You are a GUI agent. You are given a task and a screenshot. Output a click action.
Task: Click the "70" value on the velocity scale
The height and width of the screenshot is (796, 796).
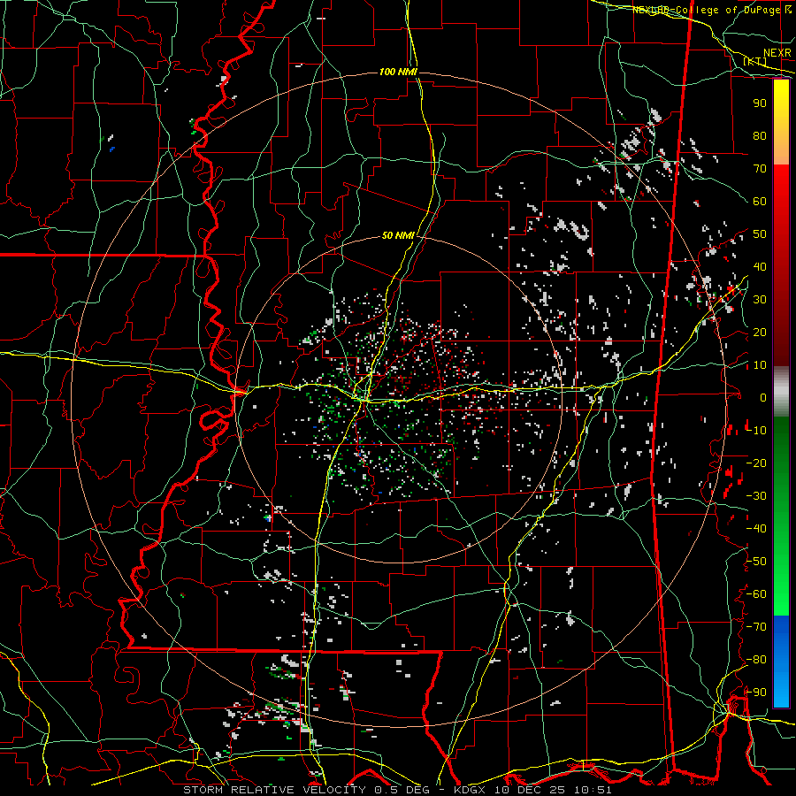coord(760,169)
